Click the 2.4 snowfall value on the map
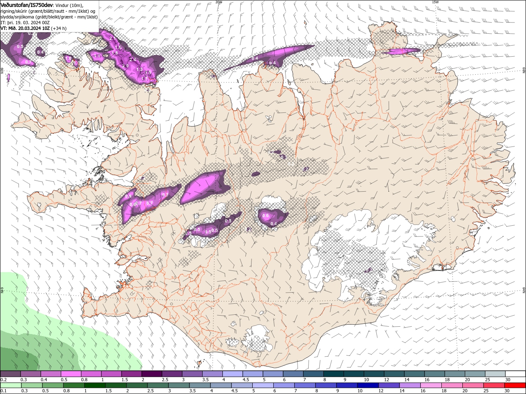This screenshot has width=526, height=394. 132,60
